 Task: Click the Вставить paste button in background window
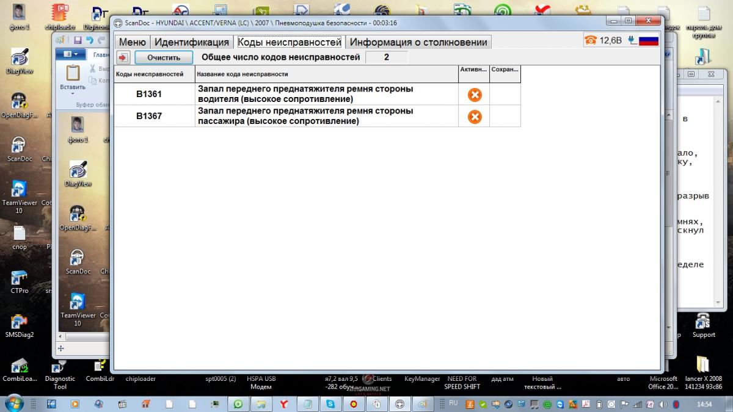pyautogui.click(x=73, y=79)
